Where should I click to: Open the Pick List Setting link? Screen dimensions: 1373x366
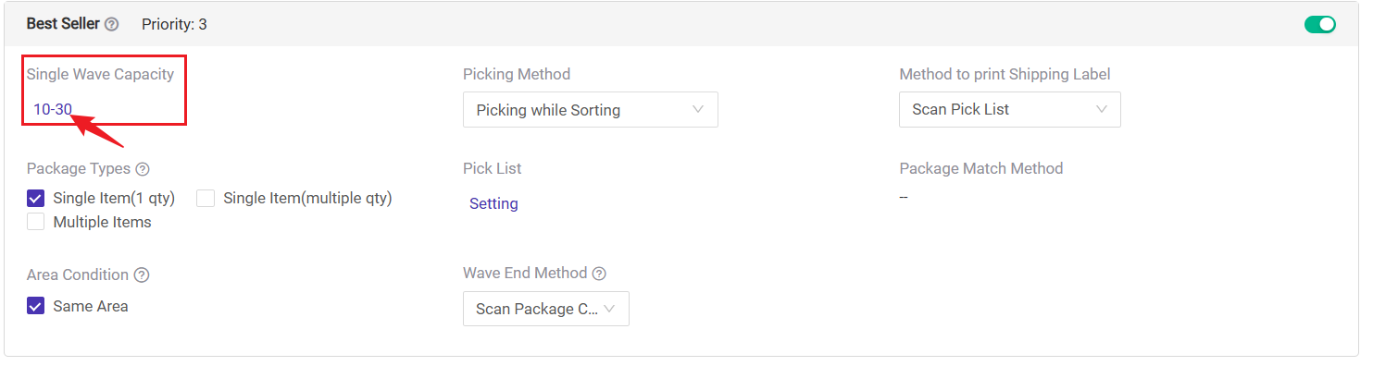tap(493, 203)
